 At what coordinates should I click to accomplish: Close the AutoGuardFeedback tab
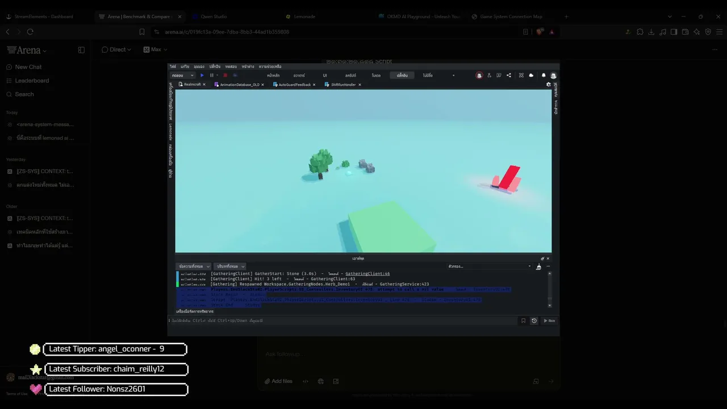tap(314, 85)
